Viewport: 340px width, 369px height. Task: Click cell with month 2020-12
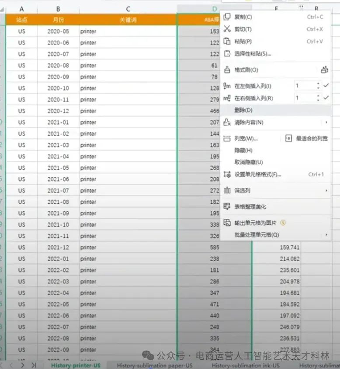tap(58, 110)
